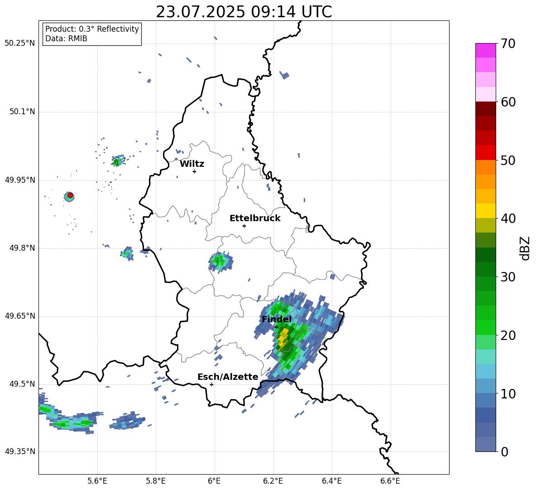536x490 pixels.
Task: Select the Findel station label
Action: tap(277, 319)
